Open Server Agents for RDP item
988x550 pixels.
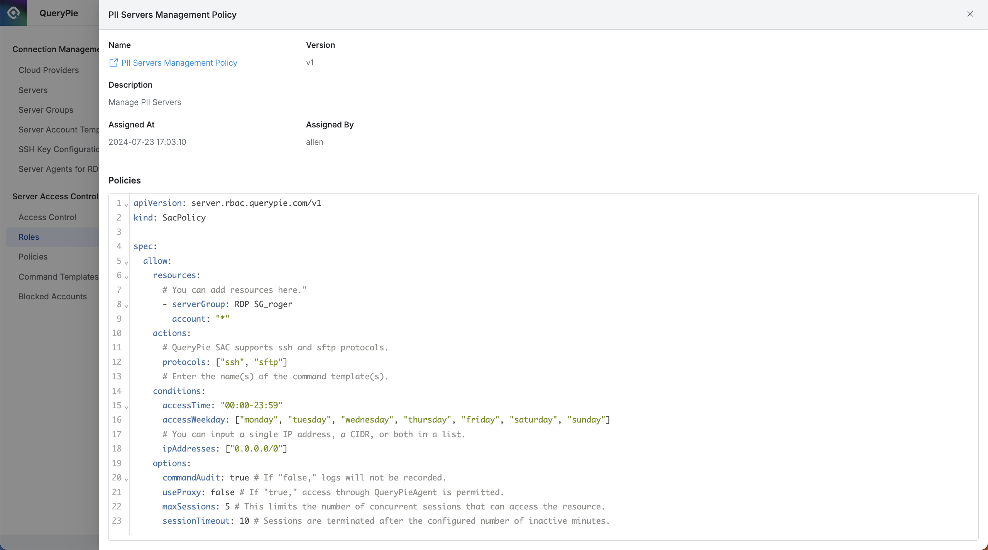coord(59,169)
